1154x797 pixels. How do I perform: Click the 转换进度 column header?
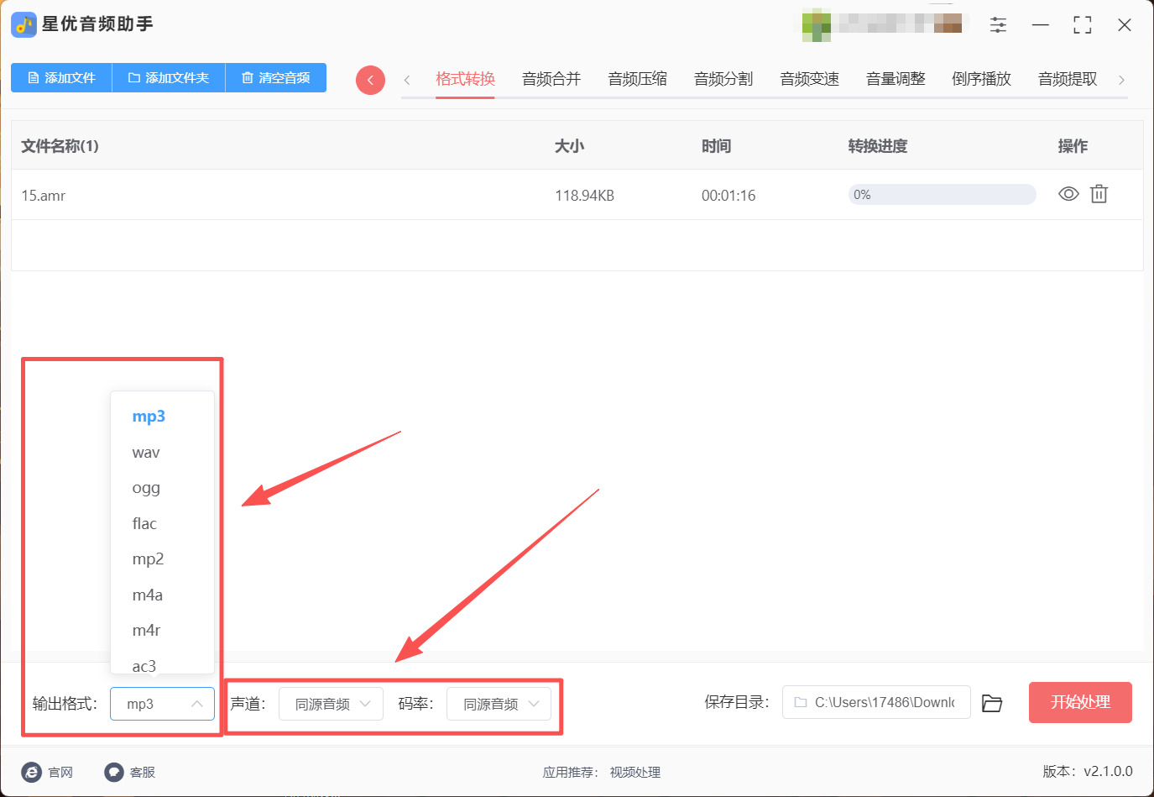pyautogui.click(x=878, y=146)
